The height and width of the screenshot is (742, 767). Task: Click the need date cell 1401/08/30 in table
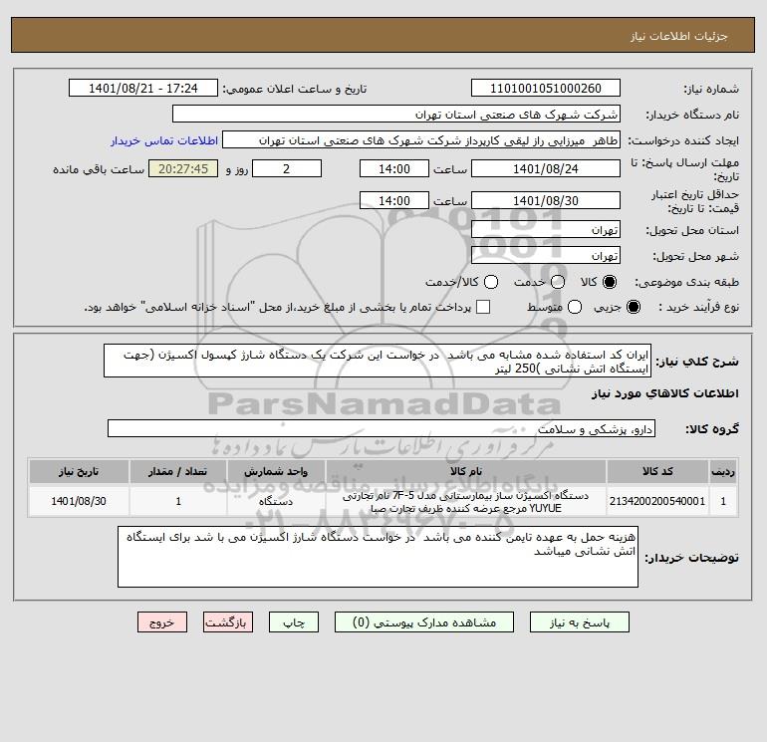point(79,501)
